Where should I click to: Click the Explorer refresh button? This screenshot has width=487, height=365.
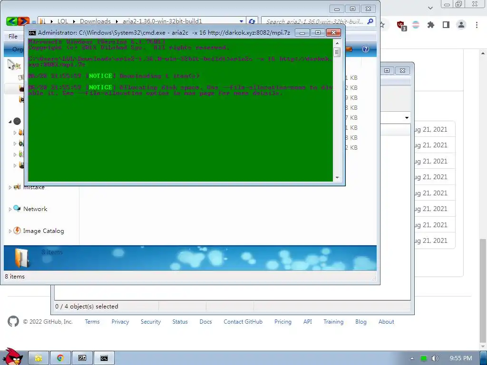[x=252, y=21]
